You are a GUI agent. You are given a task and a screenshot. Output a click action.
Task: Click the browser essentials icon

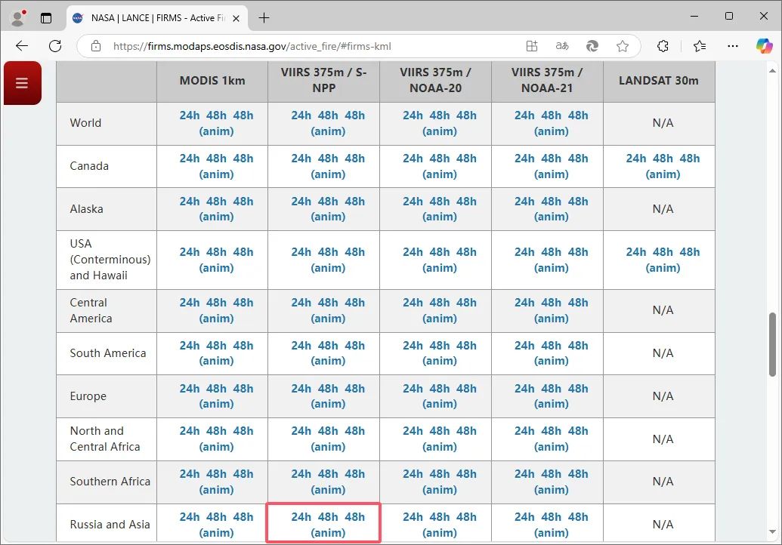coord(592,46)
